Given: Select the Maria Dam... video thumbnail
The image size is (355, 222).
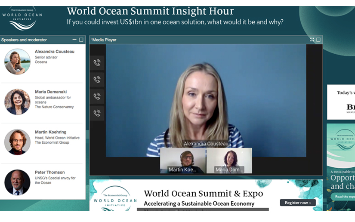Looking at the screenshot, I should (x=229, y=160).
